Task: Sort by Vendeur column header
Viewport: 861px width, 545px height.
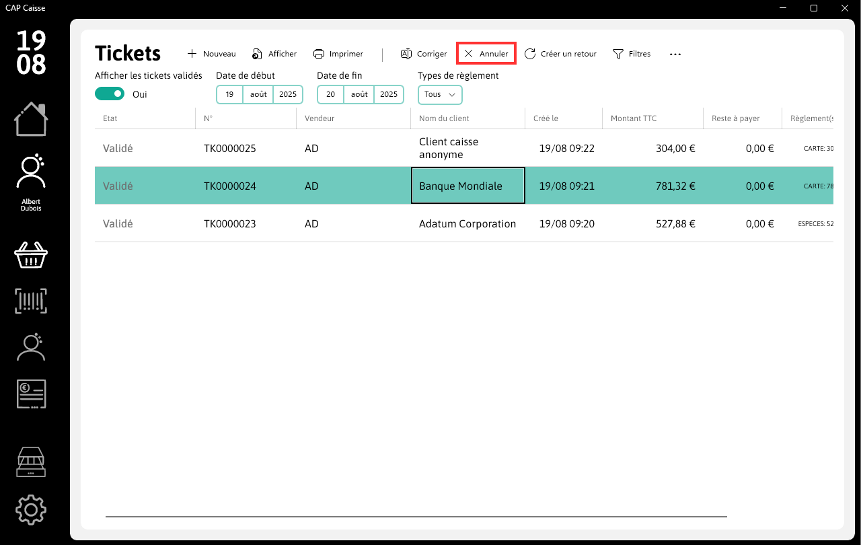Action: 354,118
